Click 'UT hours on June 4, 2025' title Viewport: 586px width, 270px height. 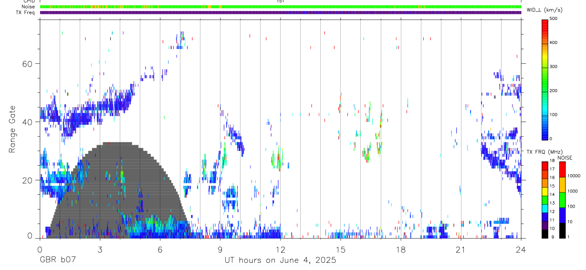coord(281,260)
